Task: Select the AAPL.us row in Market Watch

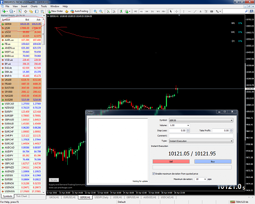Action: click(x=21, y=40)
